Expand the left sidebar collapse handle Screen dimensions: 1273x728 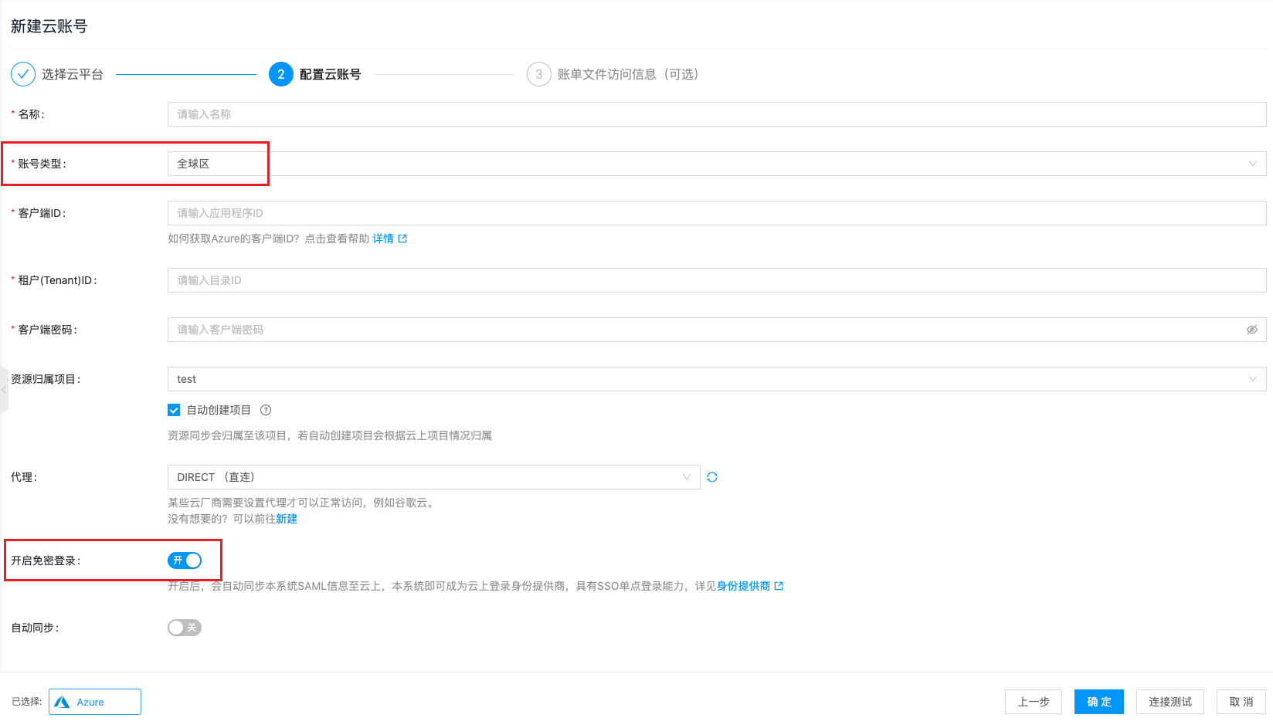point(4,390)
